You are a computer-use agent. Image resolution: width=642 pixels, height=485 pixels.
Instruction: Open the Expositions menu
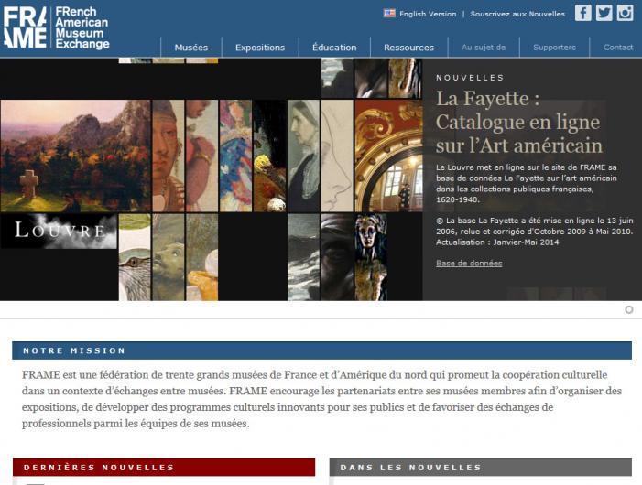click(260, 48)
